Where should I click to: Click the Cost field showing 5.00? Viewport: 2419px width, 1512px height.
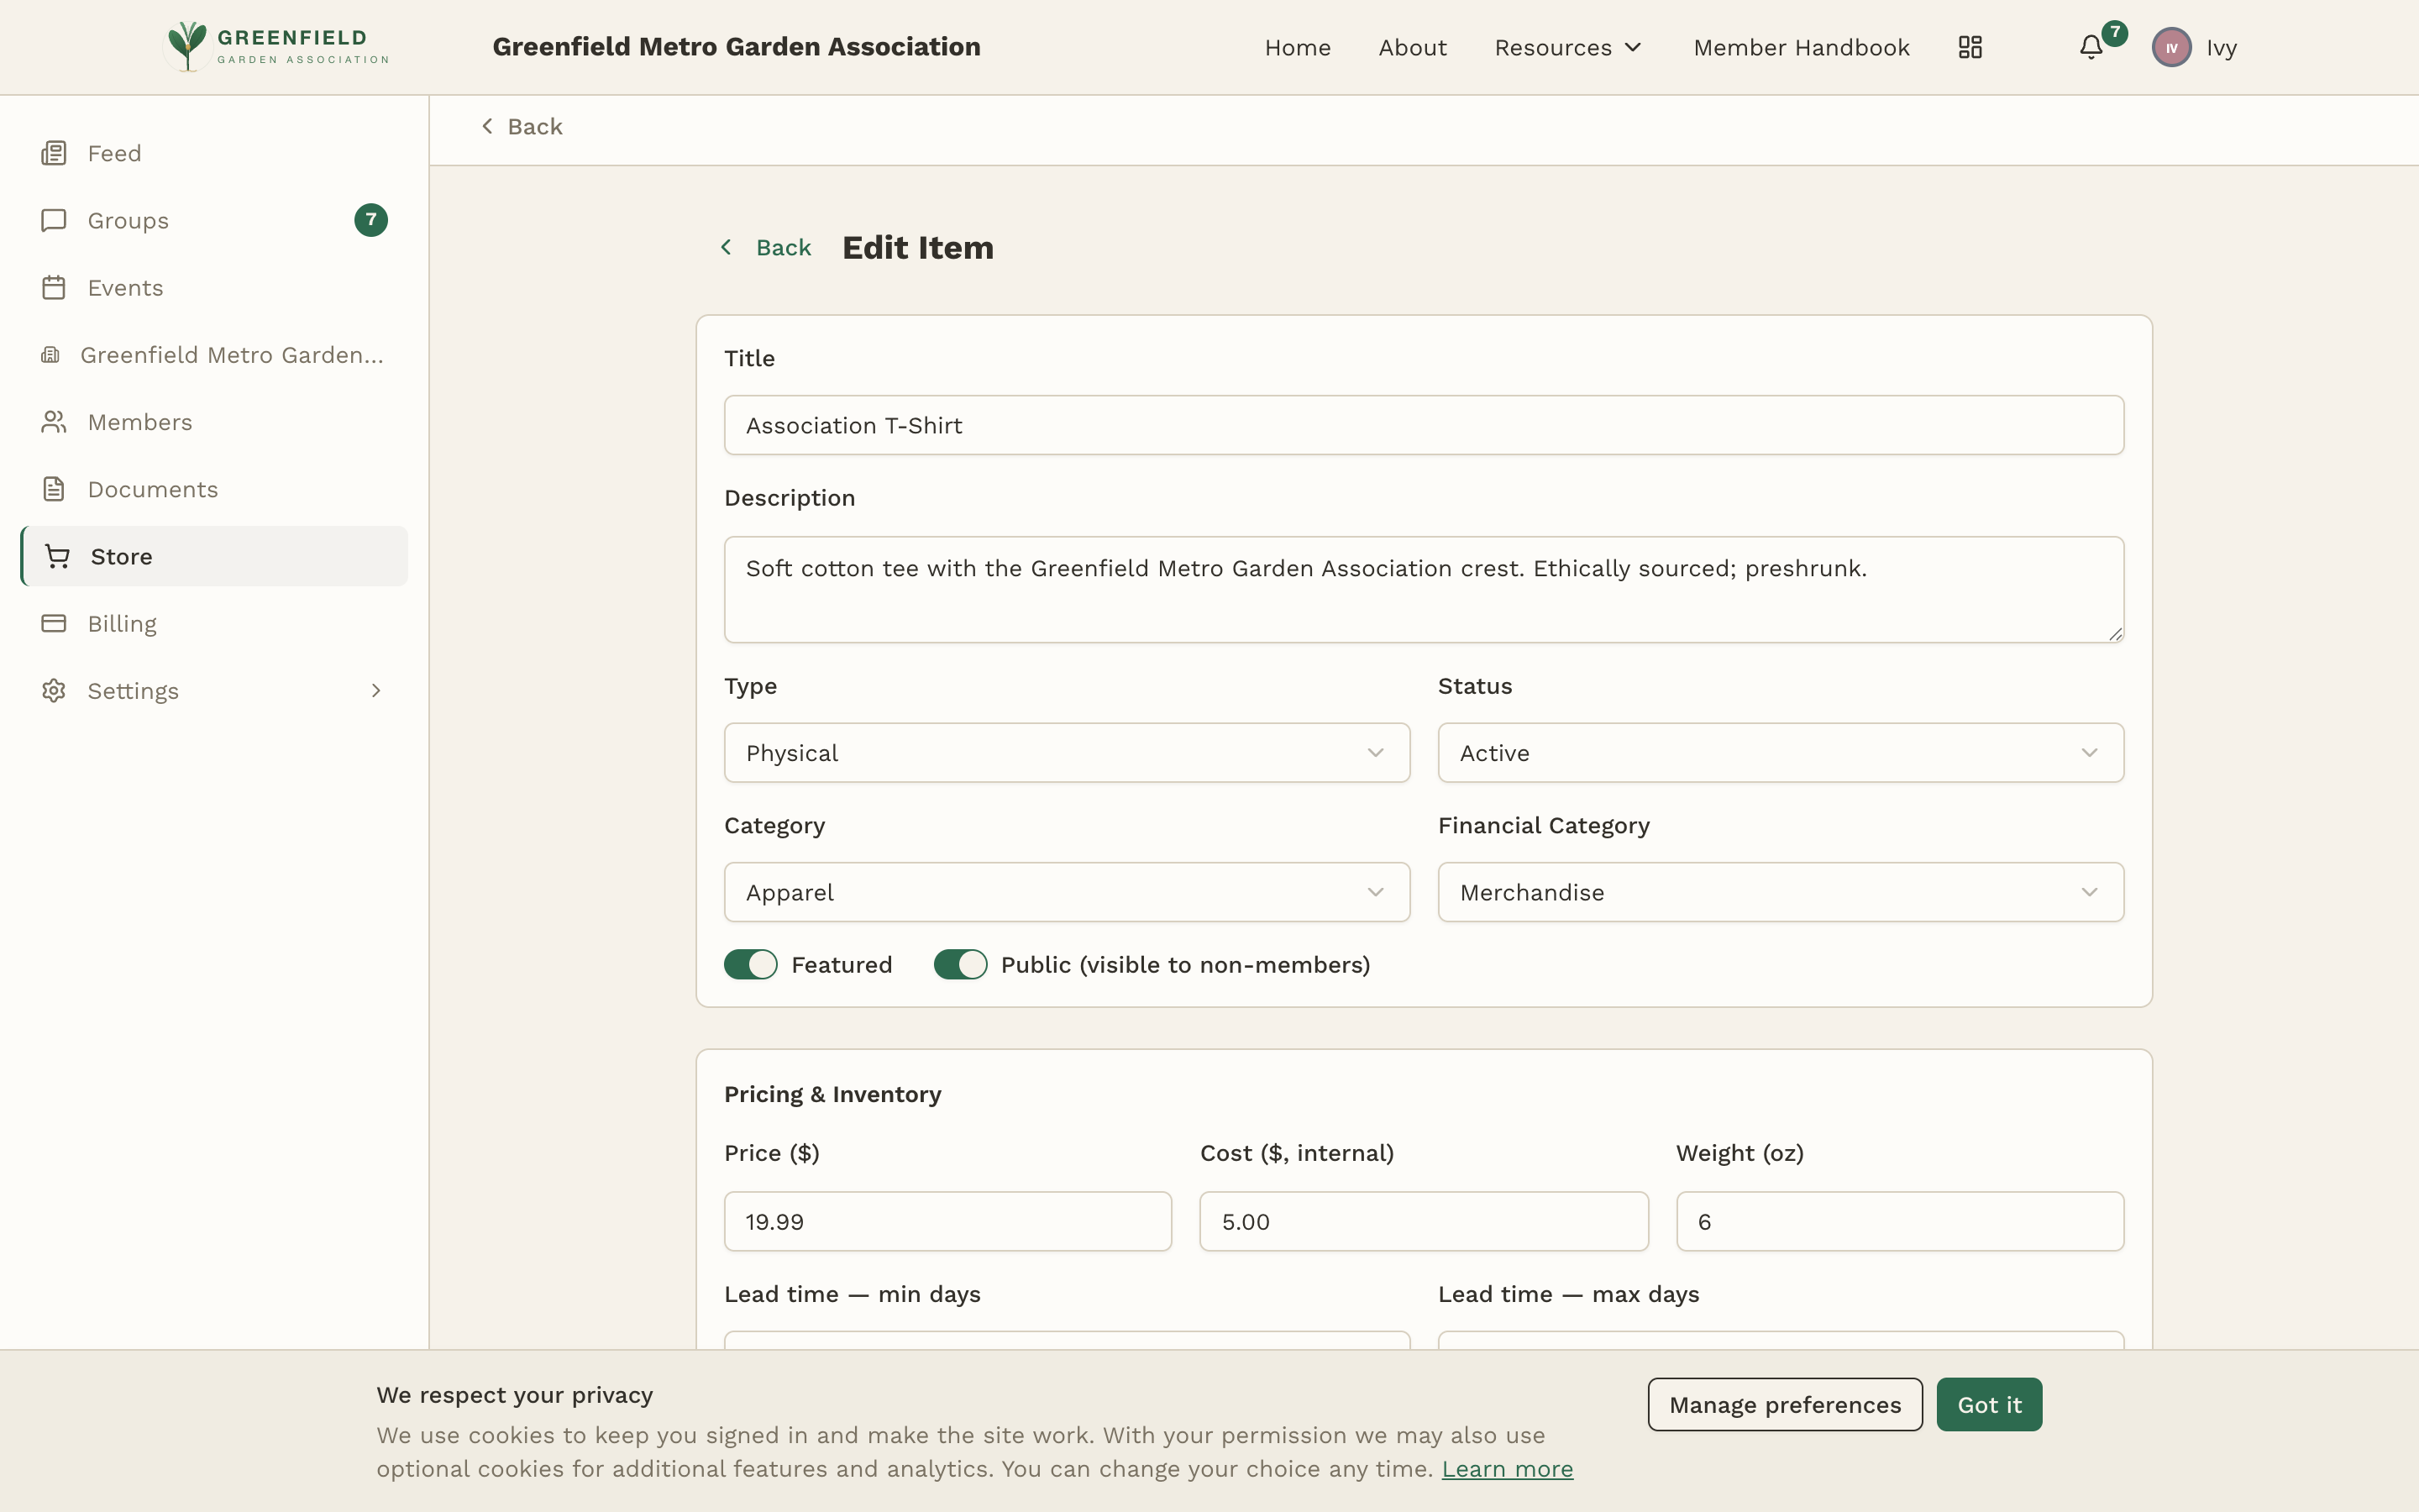(x=1424, y=1221)
